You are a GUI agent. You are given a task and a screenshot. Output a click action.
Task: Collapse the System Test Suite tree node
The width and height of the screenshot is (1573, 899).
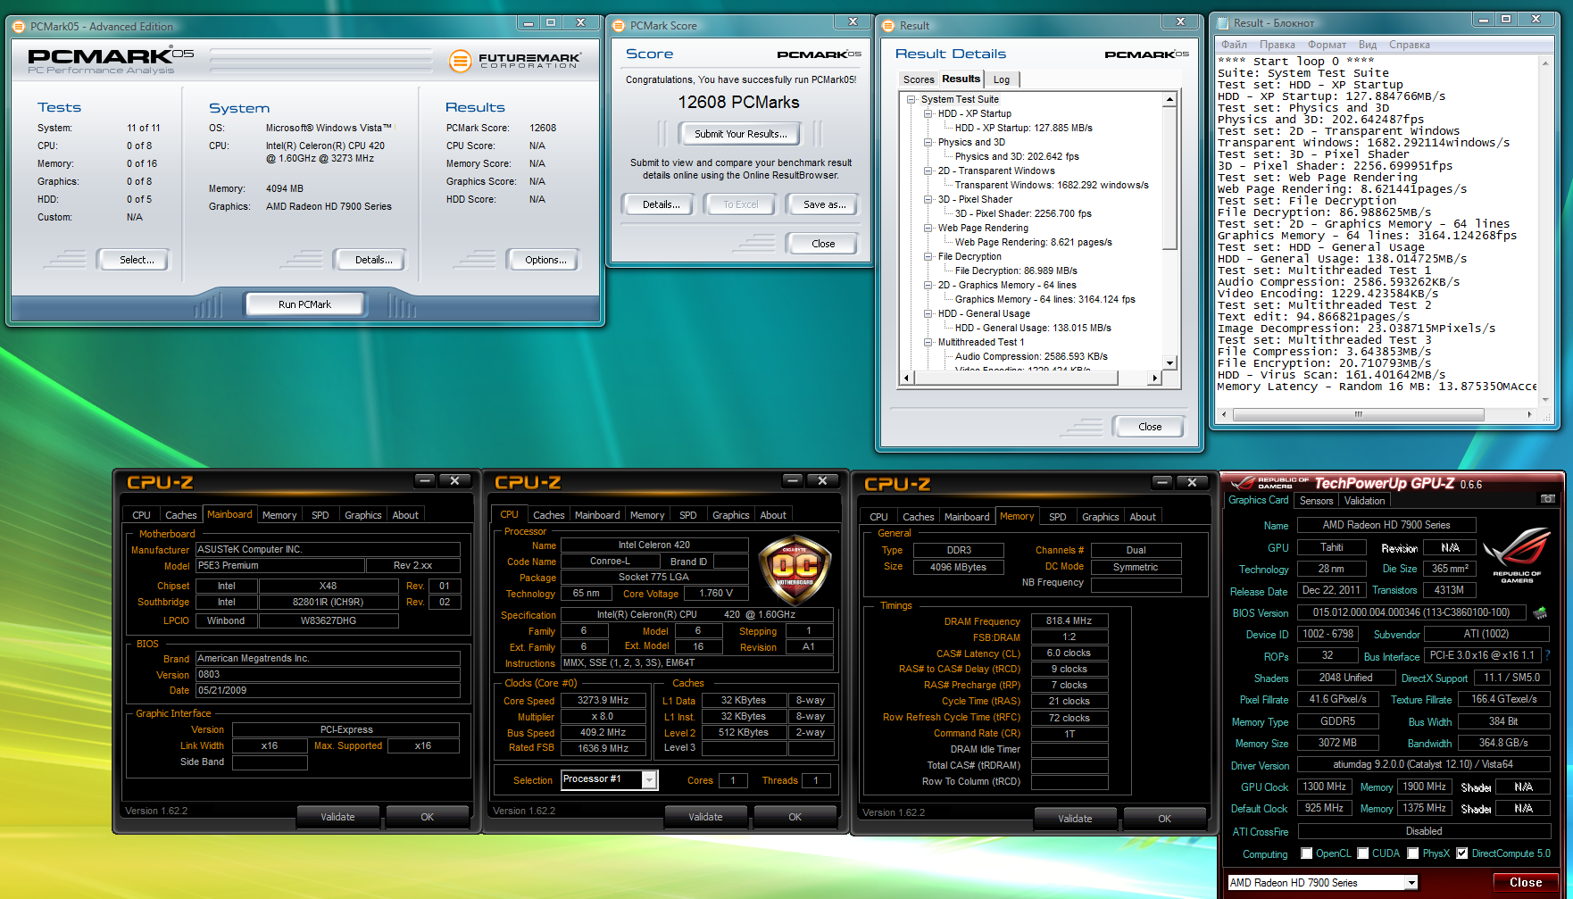coord(911,100)
